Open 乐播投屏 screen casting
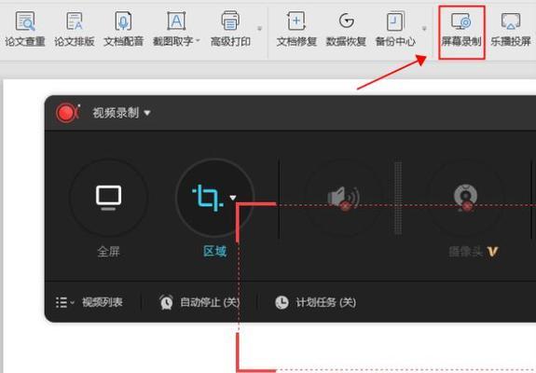The width and height of the screenshot is (536, 373). 511,29
